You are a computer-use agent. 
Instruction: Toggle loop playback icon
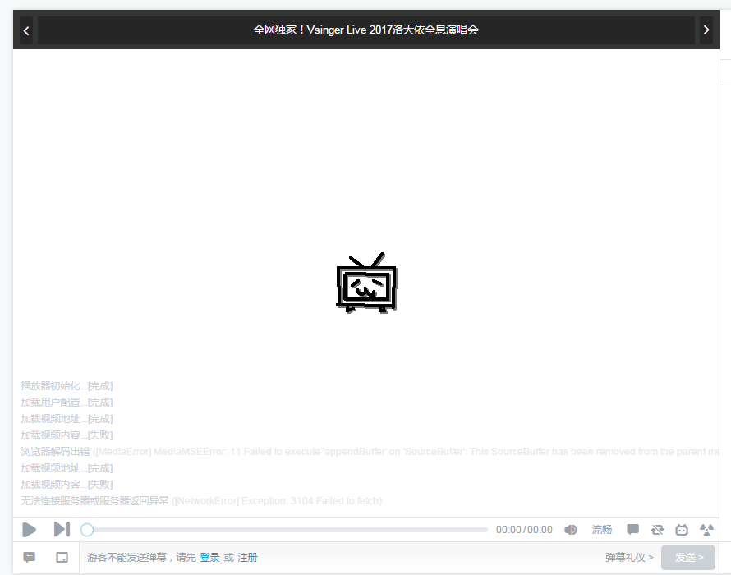[x=657, y=529]
